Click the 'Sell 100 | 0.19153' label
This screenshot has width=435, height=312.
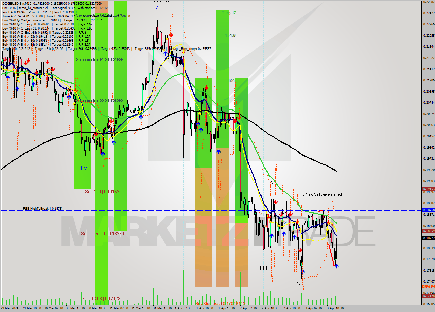coord(102,192)
